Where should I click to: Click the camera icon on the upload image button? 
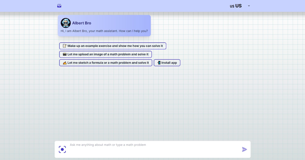[x=65, y=54]
